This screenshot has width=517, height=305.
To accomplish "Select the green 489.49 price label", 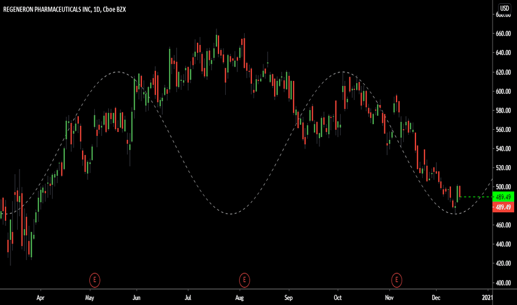I will click(503, 197).
